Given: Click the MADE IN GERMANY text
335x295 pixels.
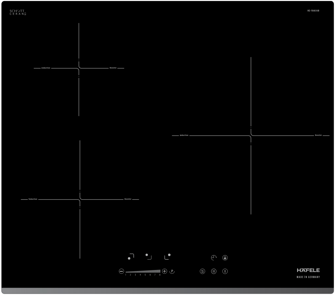Looking at the screenshot, I should (308, 277).
